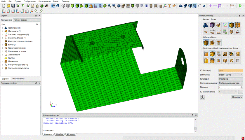The width and height of the screenshot is (245, 140).
Task: Select the Sets mode grid icon
Action: (238, 25)
